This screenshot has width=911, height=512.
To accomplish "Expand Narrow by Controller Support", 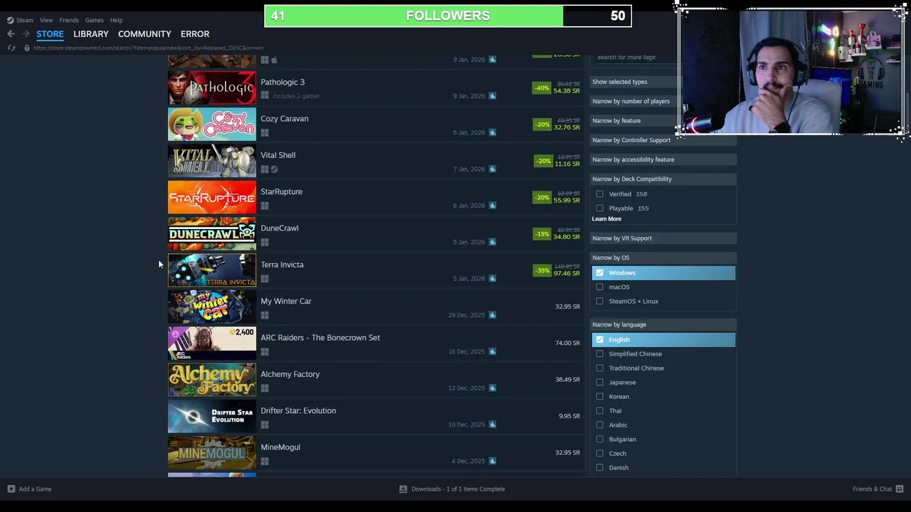I will coord(663,140).
